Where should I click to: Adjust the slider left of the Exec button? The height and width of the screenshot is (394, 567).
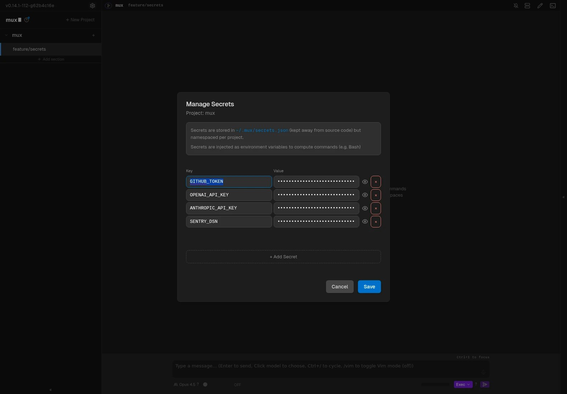(x=435, y=385)
